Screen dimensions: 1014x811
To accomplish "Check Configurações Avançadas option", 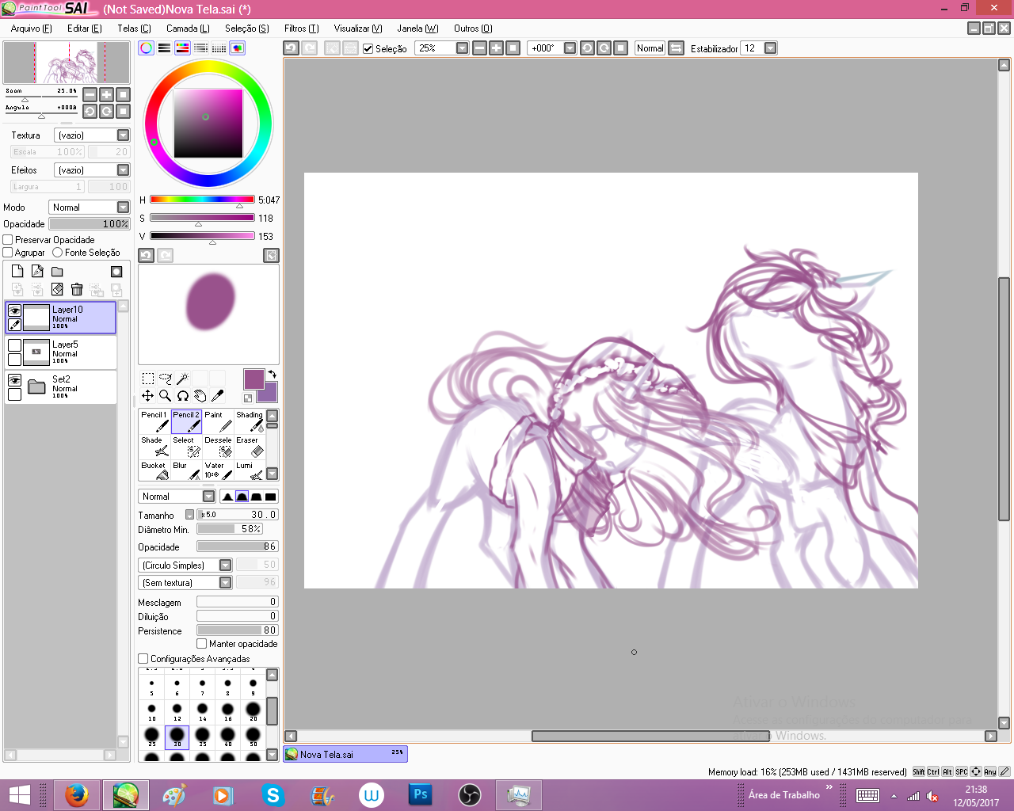I will point(143,659).
